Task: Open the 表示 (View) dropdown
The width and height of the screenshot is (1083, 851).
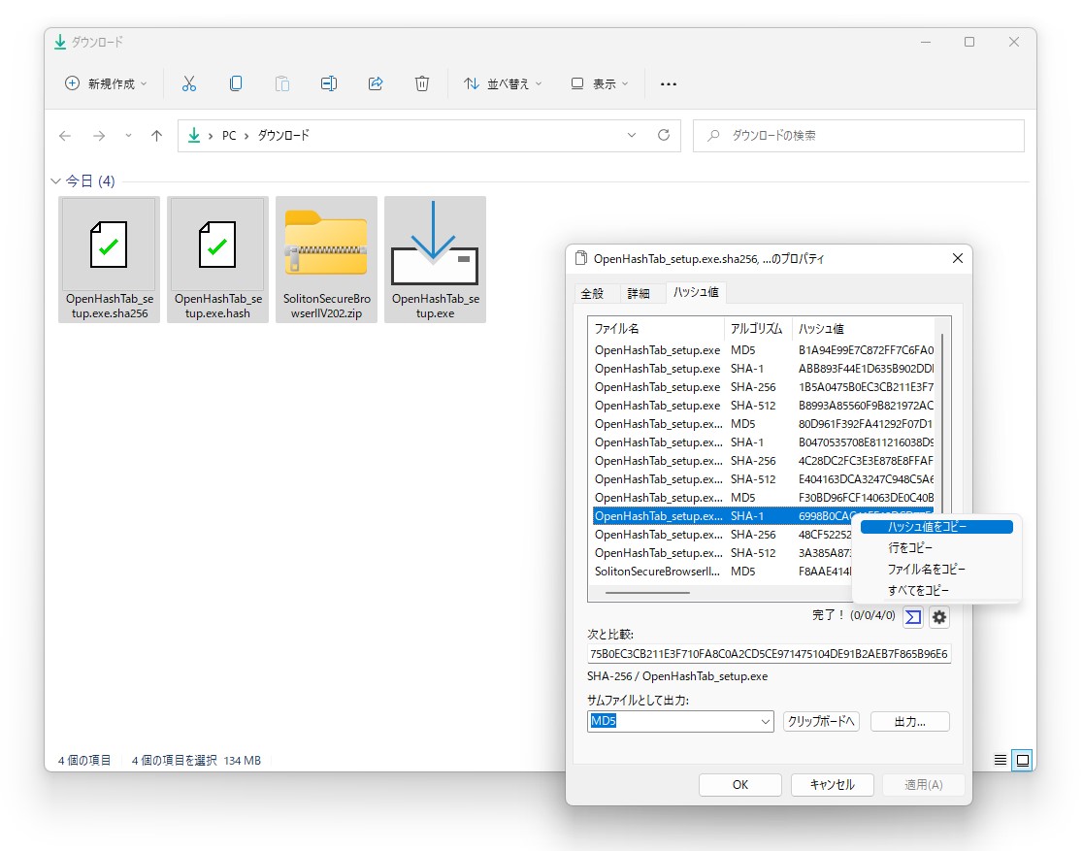Action: point(599,83)
